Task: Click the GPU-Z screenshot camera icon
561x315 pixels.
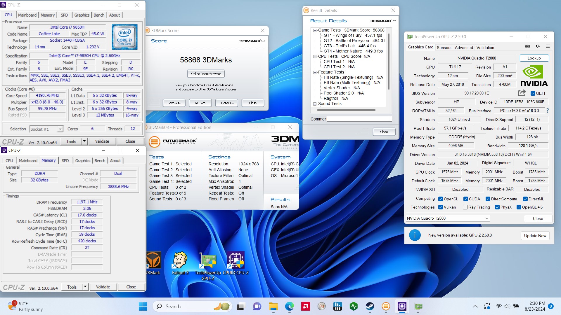Action: pos(528,46)
